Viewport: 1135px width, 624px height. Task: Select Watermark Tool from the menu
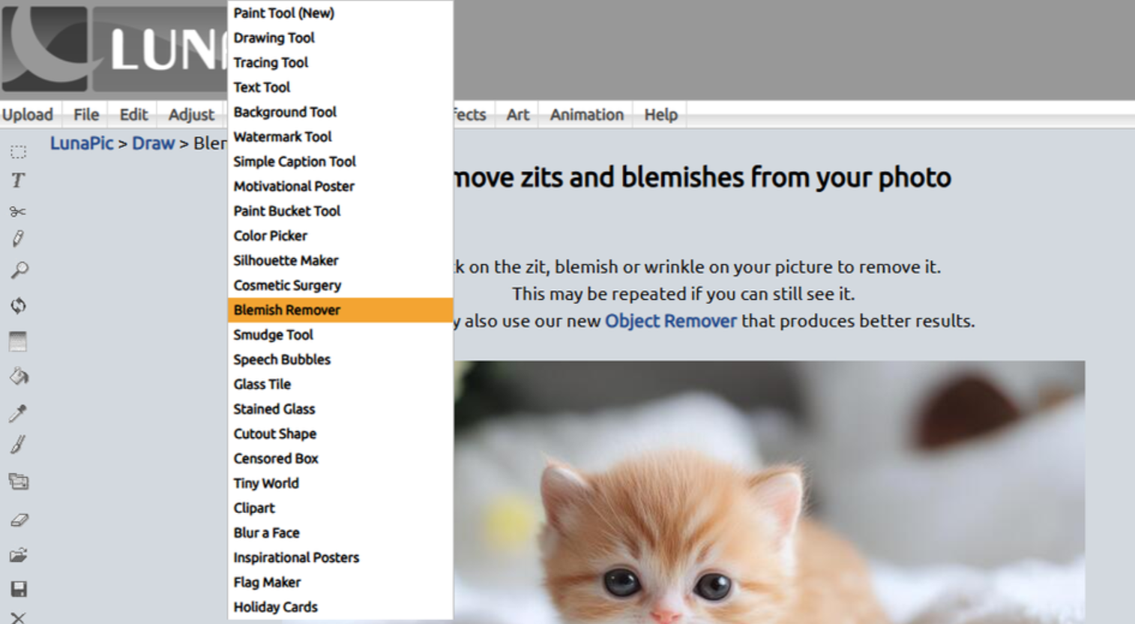(x=340, y=136)
